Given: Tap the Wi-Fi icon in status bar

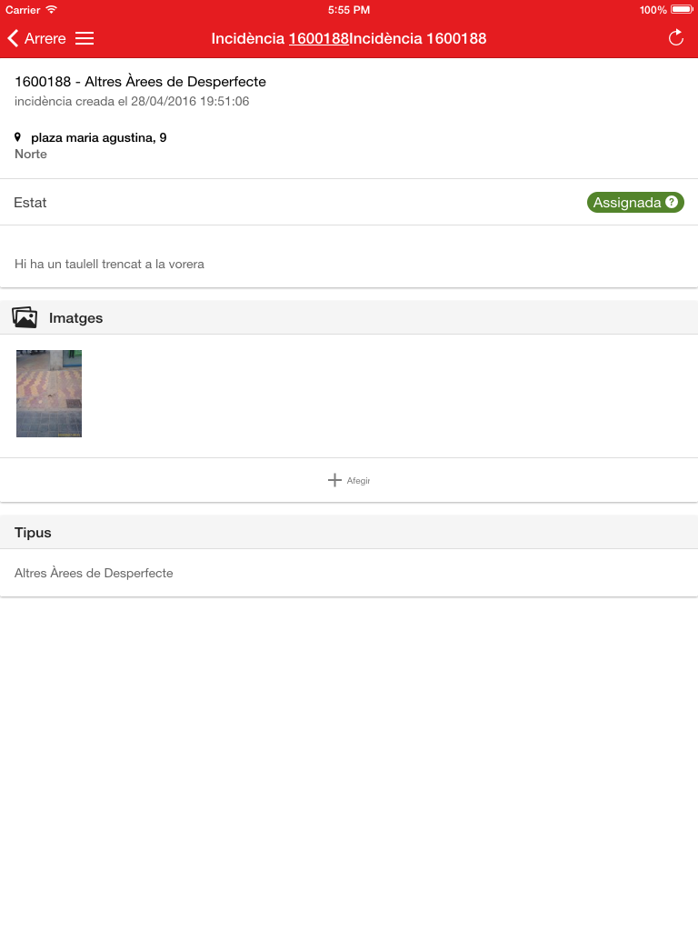Looking at the screenshot, I should pos(52,9).
